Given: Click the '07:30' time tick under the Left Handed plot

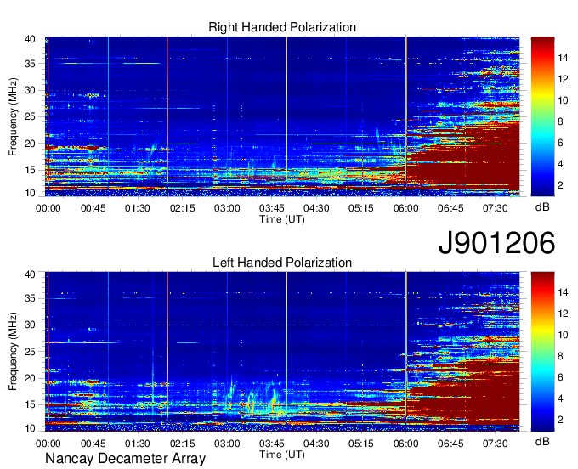Looking at the screenshot, I should 496,444.
